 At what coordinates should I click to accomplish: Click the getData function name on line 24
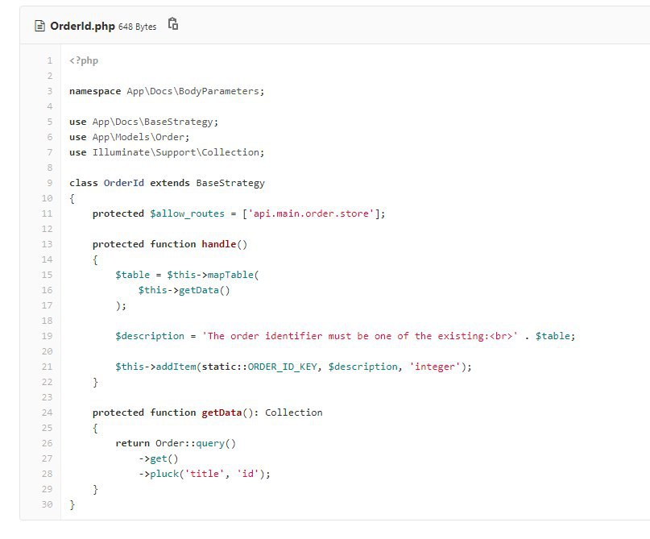click(221, 413)
